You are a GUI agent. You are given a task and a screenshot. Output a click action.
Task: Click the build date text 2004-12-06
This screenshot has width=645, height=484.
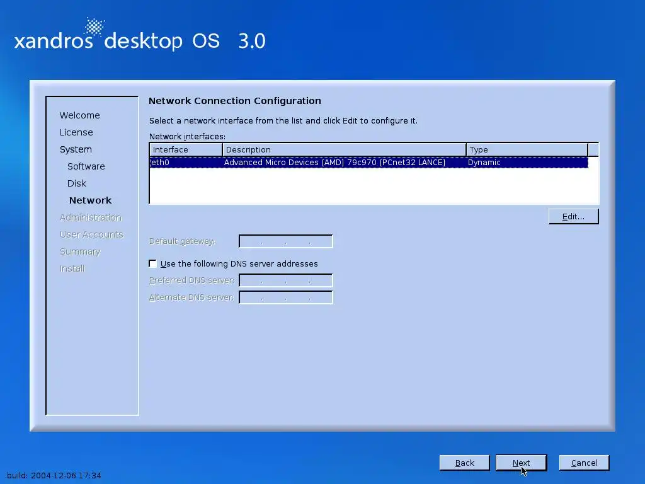tap(54, 475)
